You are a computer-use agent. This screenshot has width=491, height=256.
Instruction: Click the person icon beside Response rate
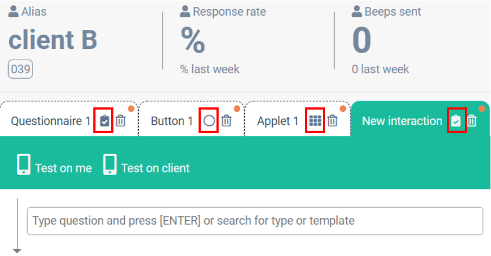pyautogui.click(x=185, y=11)
